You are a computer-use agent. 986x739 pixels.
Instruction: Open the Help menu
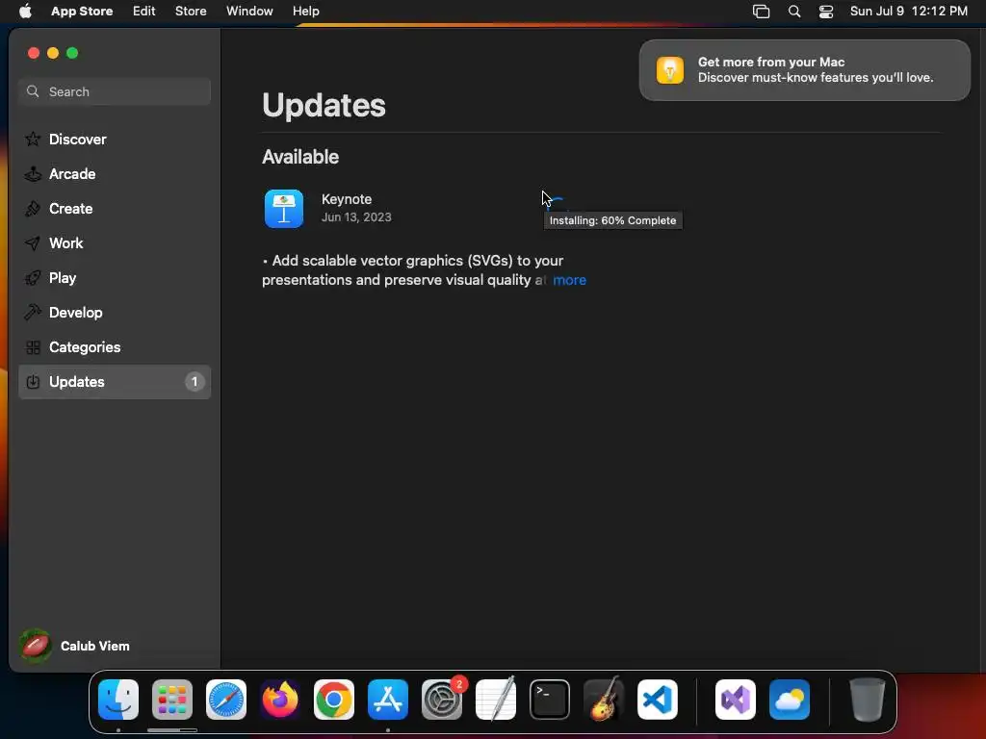305,11
